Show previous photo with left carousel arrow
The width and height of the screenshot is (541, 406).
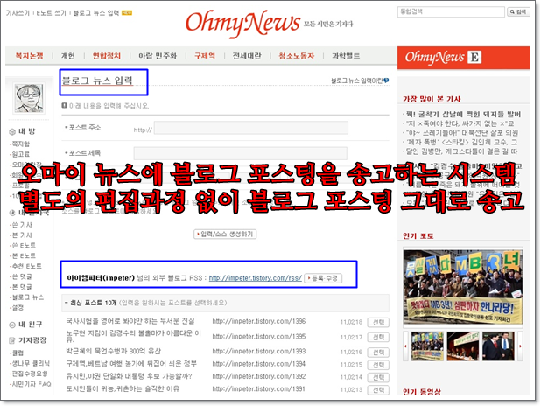(x=406, y=346)
